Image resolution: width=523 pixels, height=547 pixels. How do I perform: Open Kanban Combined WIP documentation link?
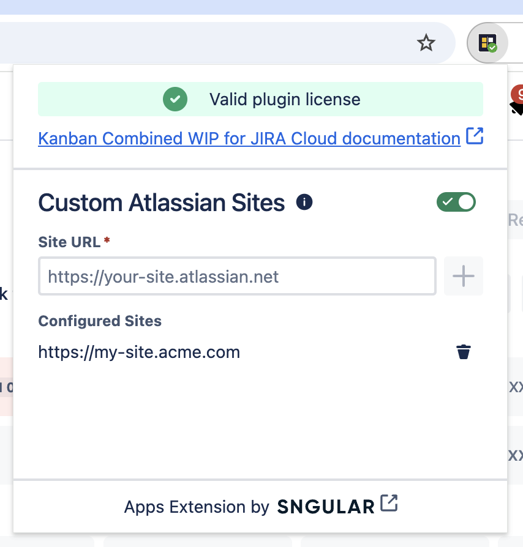(249, 139)
